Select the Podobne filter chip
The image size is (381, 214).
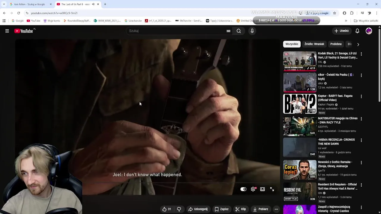point(336,44)
